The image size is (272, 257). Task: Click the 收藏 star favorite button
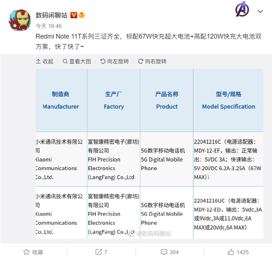33,252
